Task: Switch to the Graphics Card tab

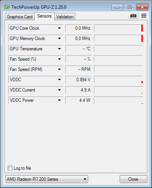Action: pyautogui.click(x=20, y=17)
